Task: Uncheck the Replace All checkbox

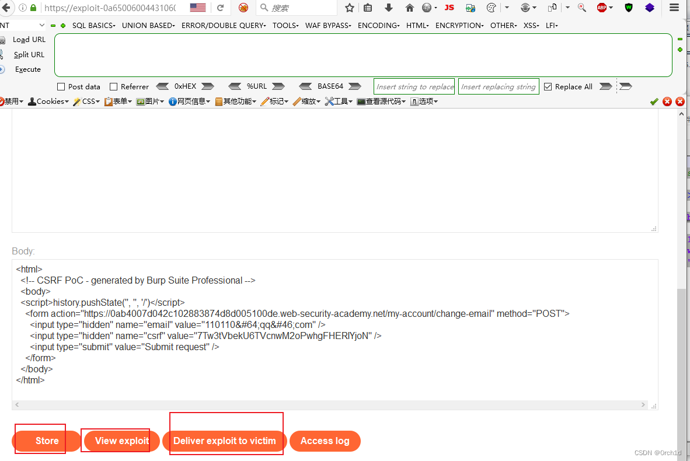Action: click(x=548, y=87)
